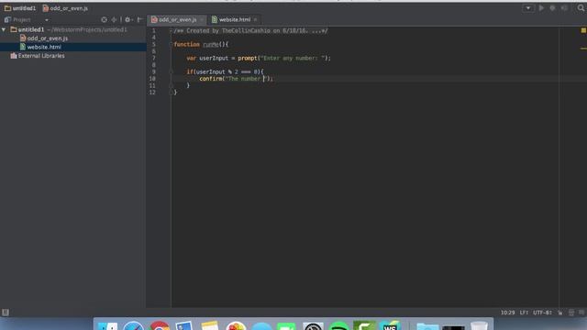
Task: Click the untitled1 breadcrumb in navigation bar
Action: [20, 8]
